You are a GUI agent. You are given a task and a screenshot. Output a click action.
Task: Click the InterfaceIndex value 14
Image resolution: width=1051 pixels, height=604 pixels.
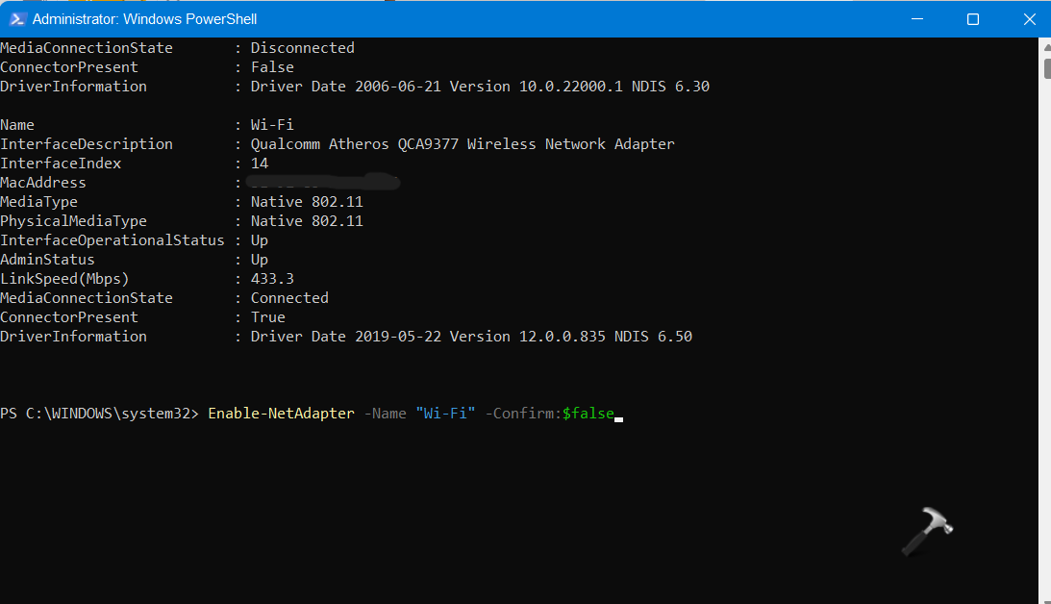[260, 164]
